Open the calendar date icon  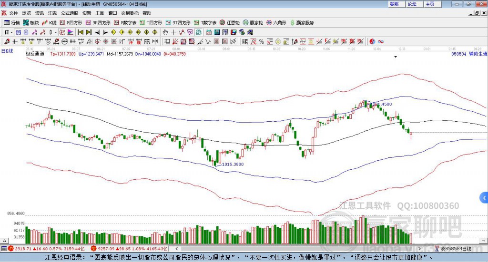(209, 32)
